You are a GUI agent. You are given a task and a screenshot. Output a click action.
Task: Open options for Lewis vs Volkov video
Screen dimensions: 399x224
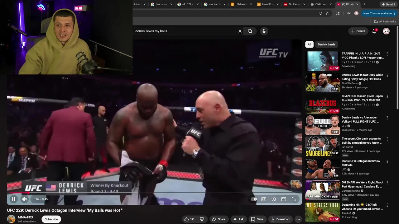pos(387,118)
